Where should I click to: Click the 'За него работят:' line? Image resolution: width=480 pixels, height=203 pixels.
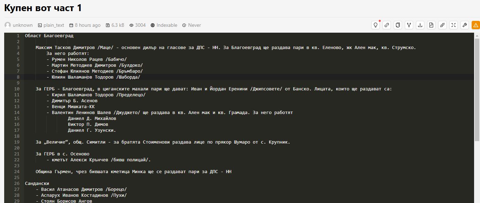point(68,54)
